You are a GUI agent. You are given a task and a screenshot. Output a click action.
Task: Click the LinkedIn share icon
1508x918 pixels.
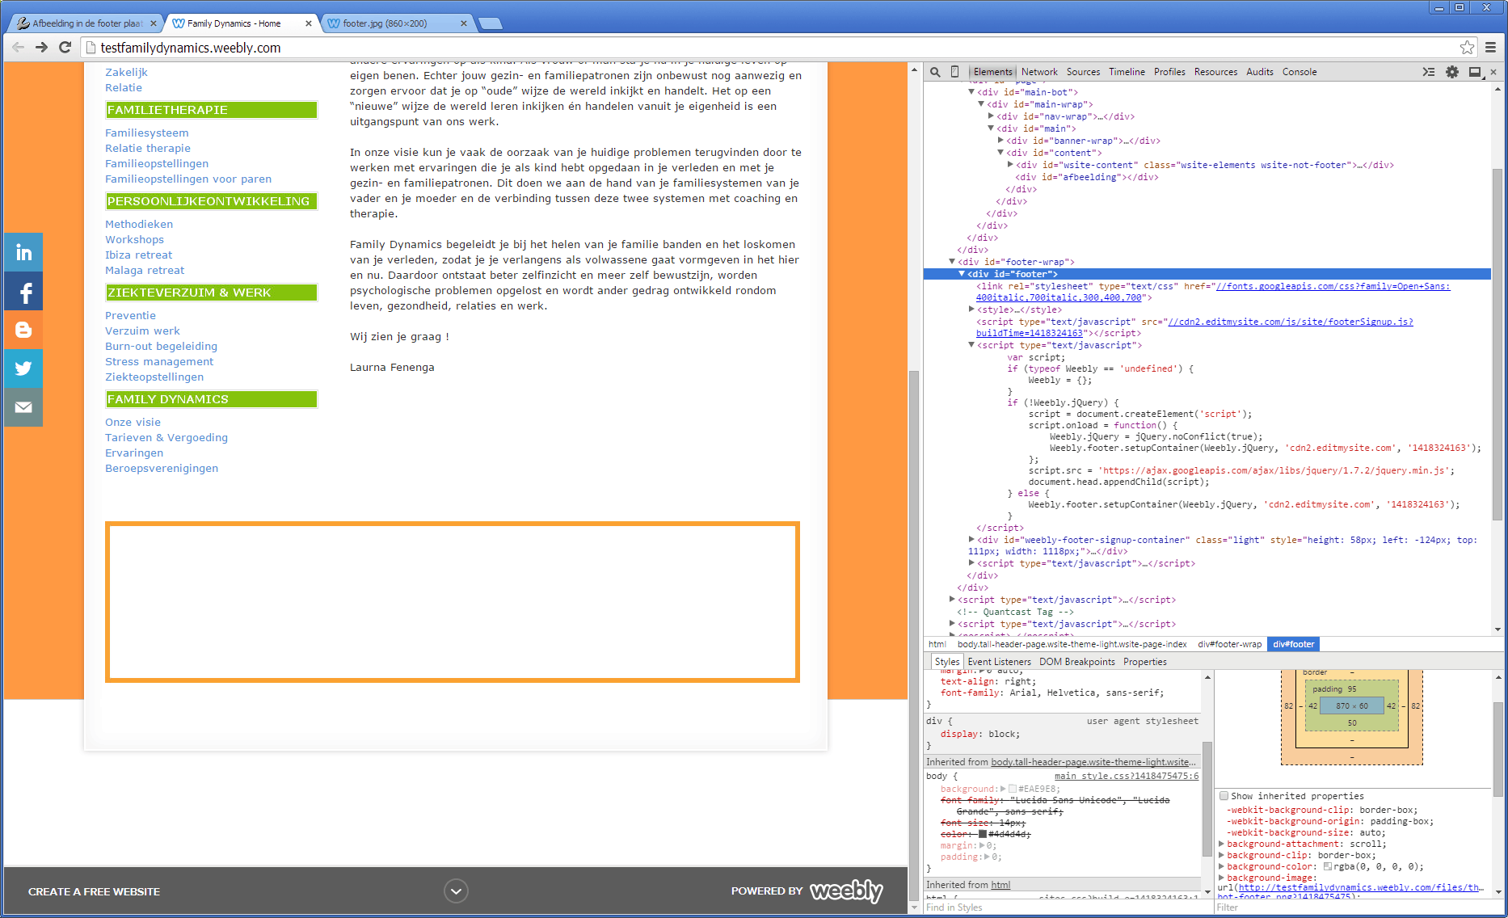click(23, 253)
